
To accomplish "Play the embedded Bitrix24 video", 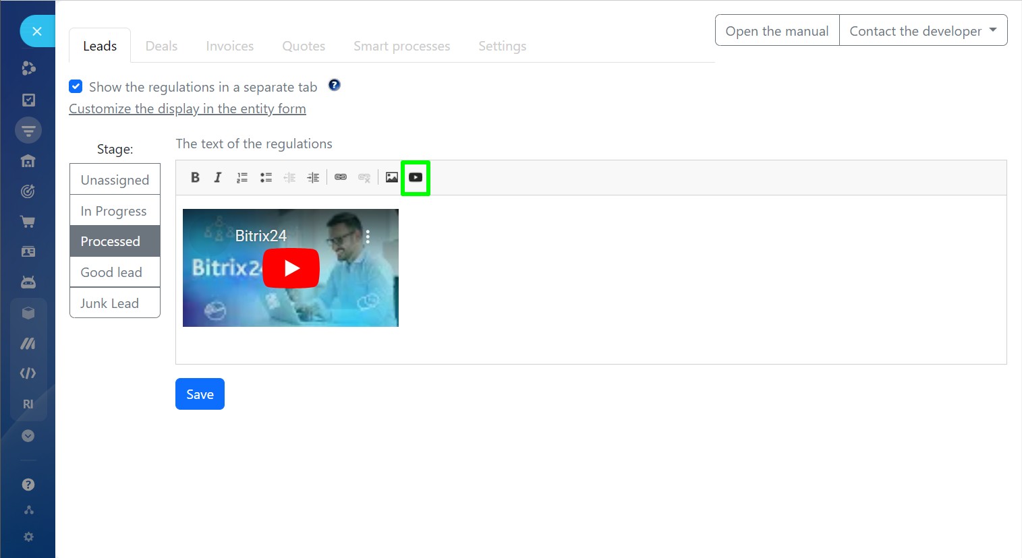I will point(291,268).
